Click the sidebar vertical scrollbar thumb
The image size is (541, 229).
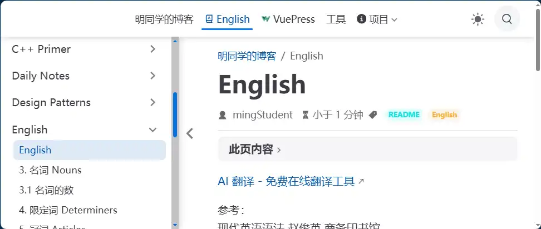pos(175,114)
